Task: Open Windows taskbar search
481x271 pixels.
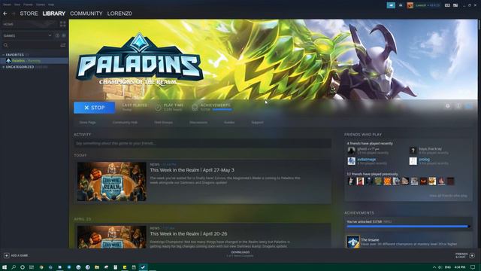Action: click(x=14, y=267)
